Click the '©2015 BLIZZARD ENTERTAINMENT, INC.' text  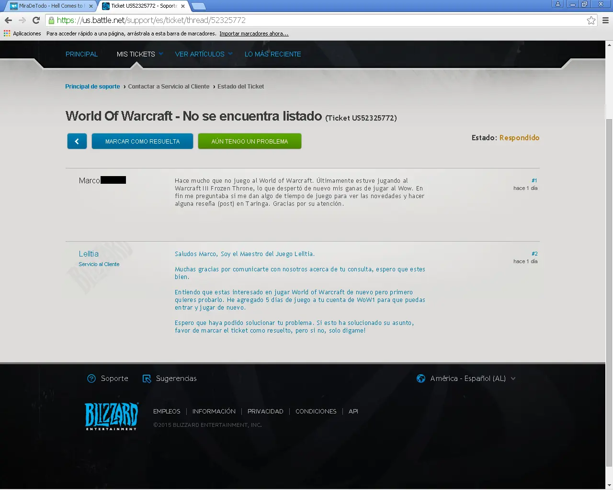207,425
